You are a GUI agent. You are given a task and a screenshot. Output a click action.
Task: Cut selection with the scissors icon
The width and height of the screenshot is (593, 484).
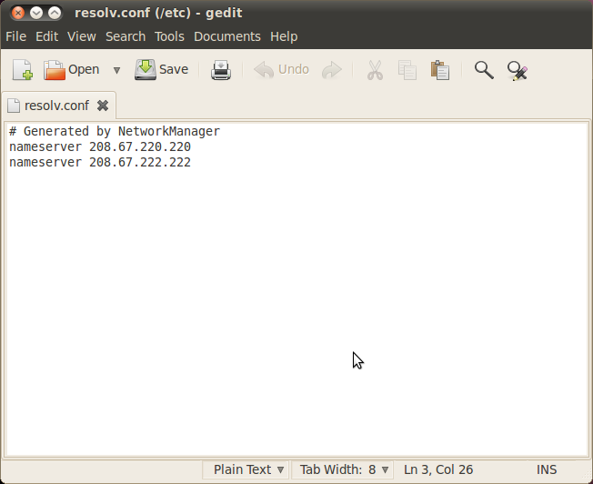tap(375, 70)
